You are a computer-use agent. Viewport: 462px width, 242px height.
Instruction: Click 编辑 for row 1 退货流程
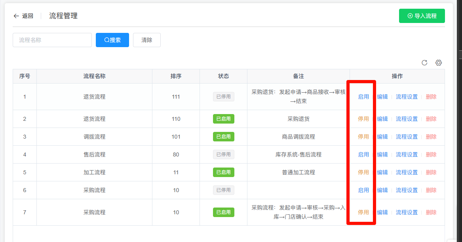pos(382,97)
